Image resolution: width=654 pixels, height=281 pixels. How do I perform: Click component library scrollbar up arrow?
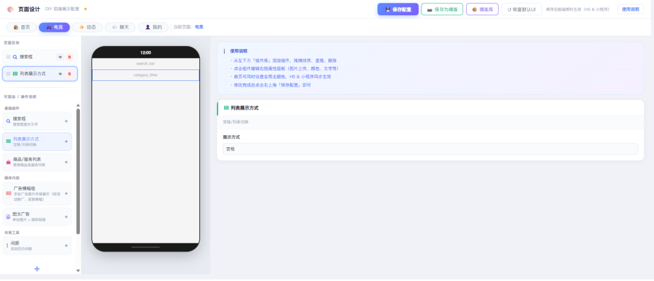pos(78,105)
